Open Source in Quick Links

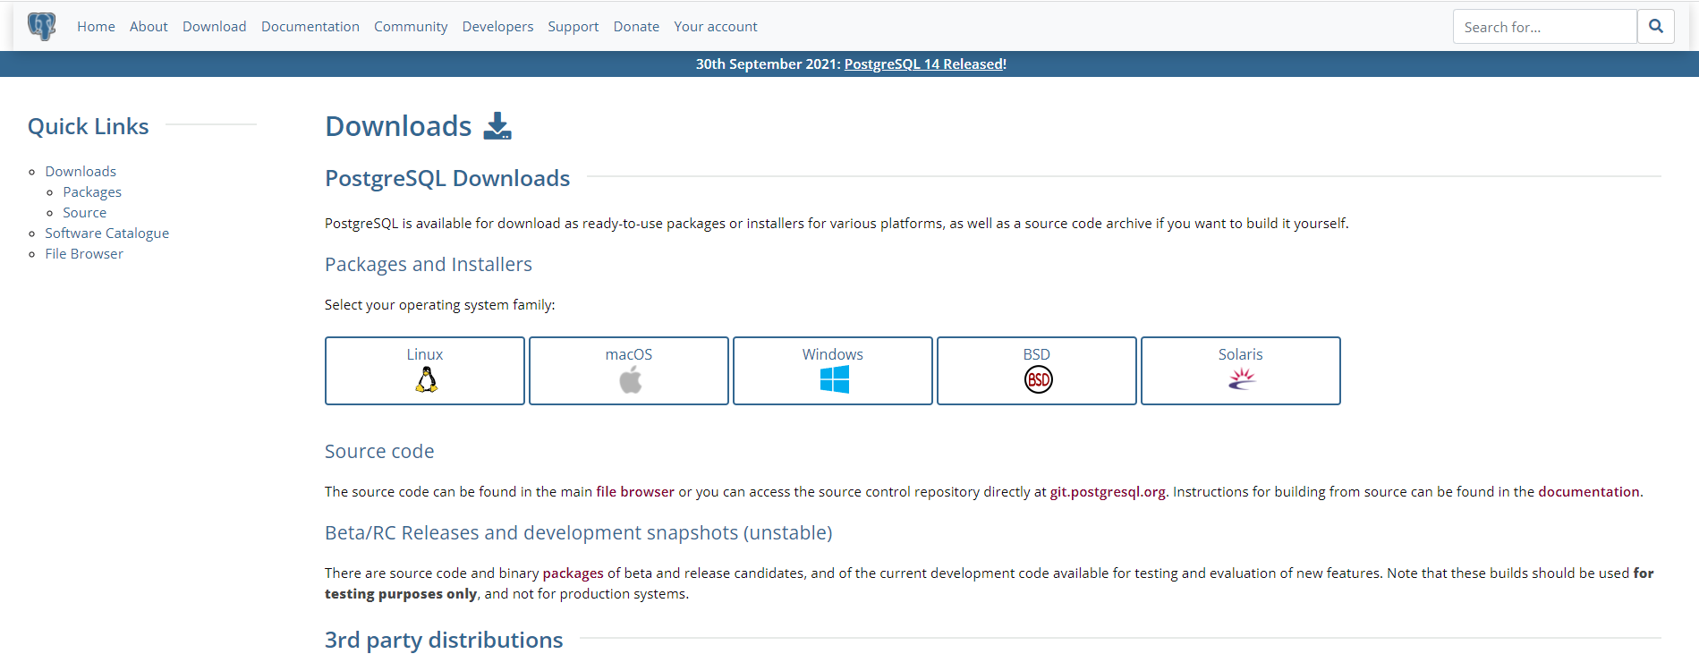(x=84, y=212)
